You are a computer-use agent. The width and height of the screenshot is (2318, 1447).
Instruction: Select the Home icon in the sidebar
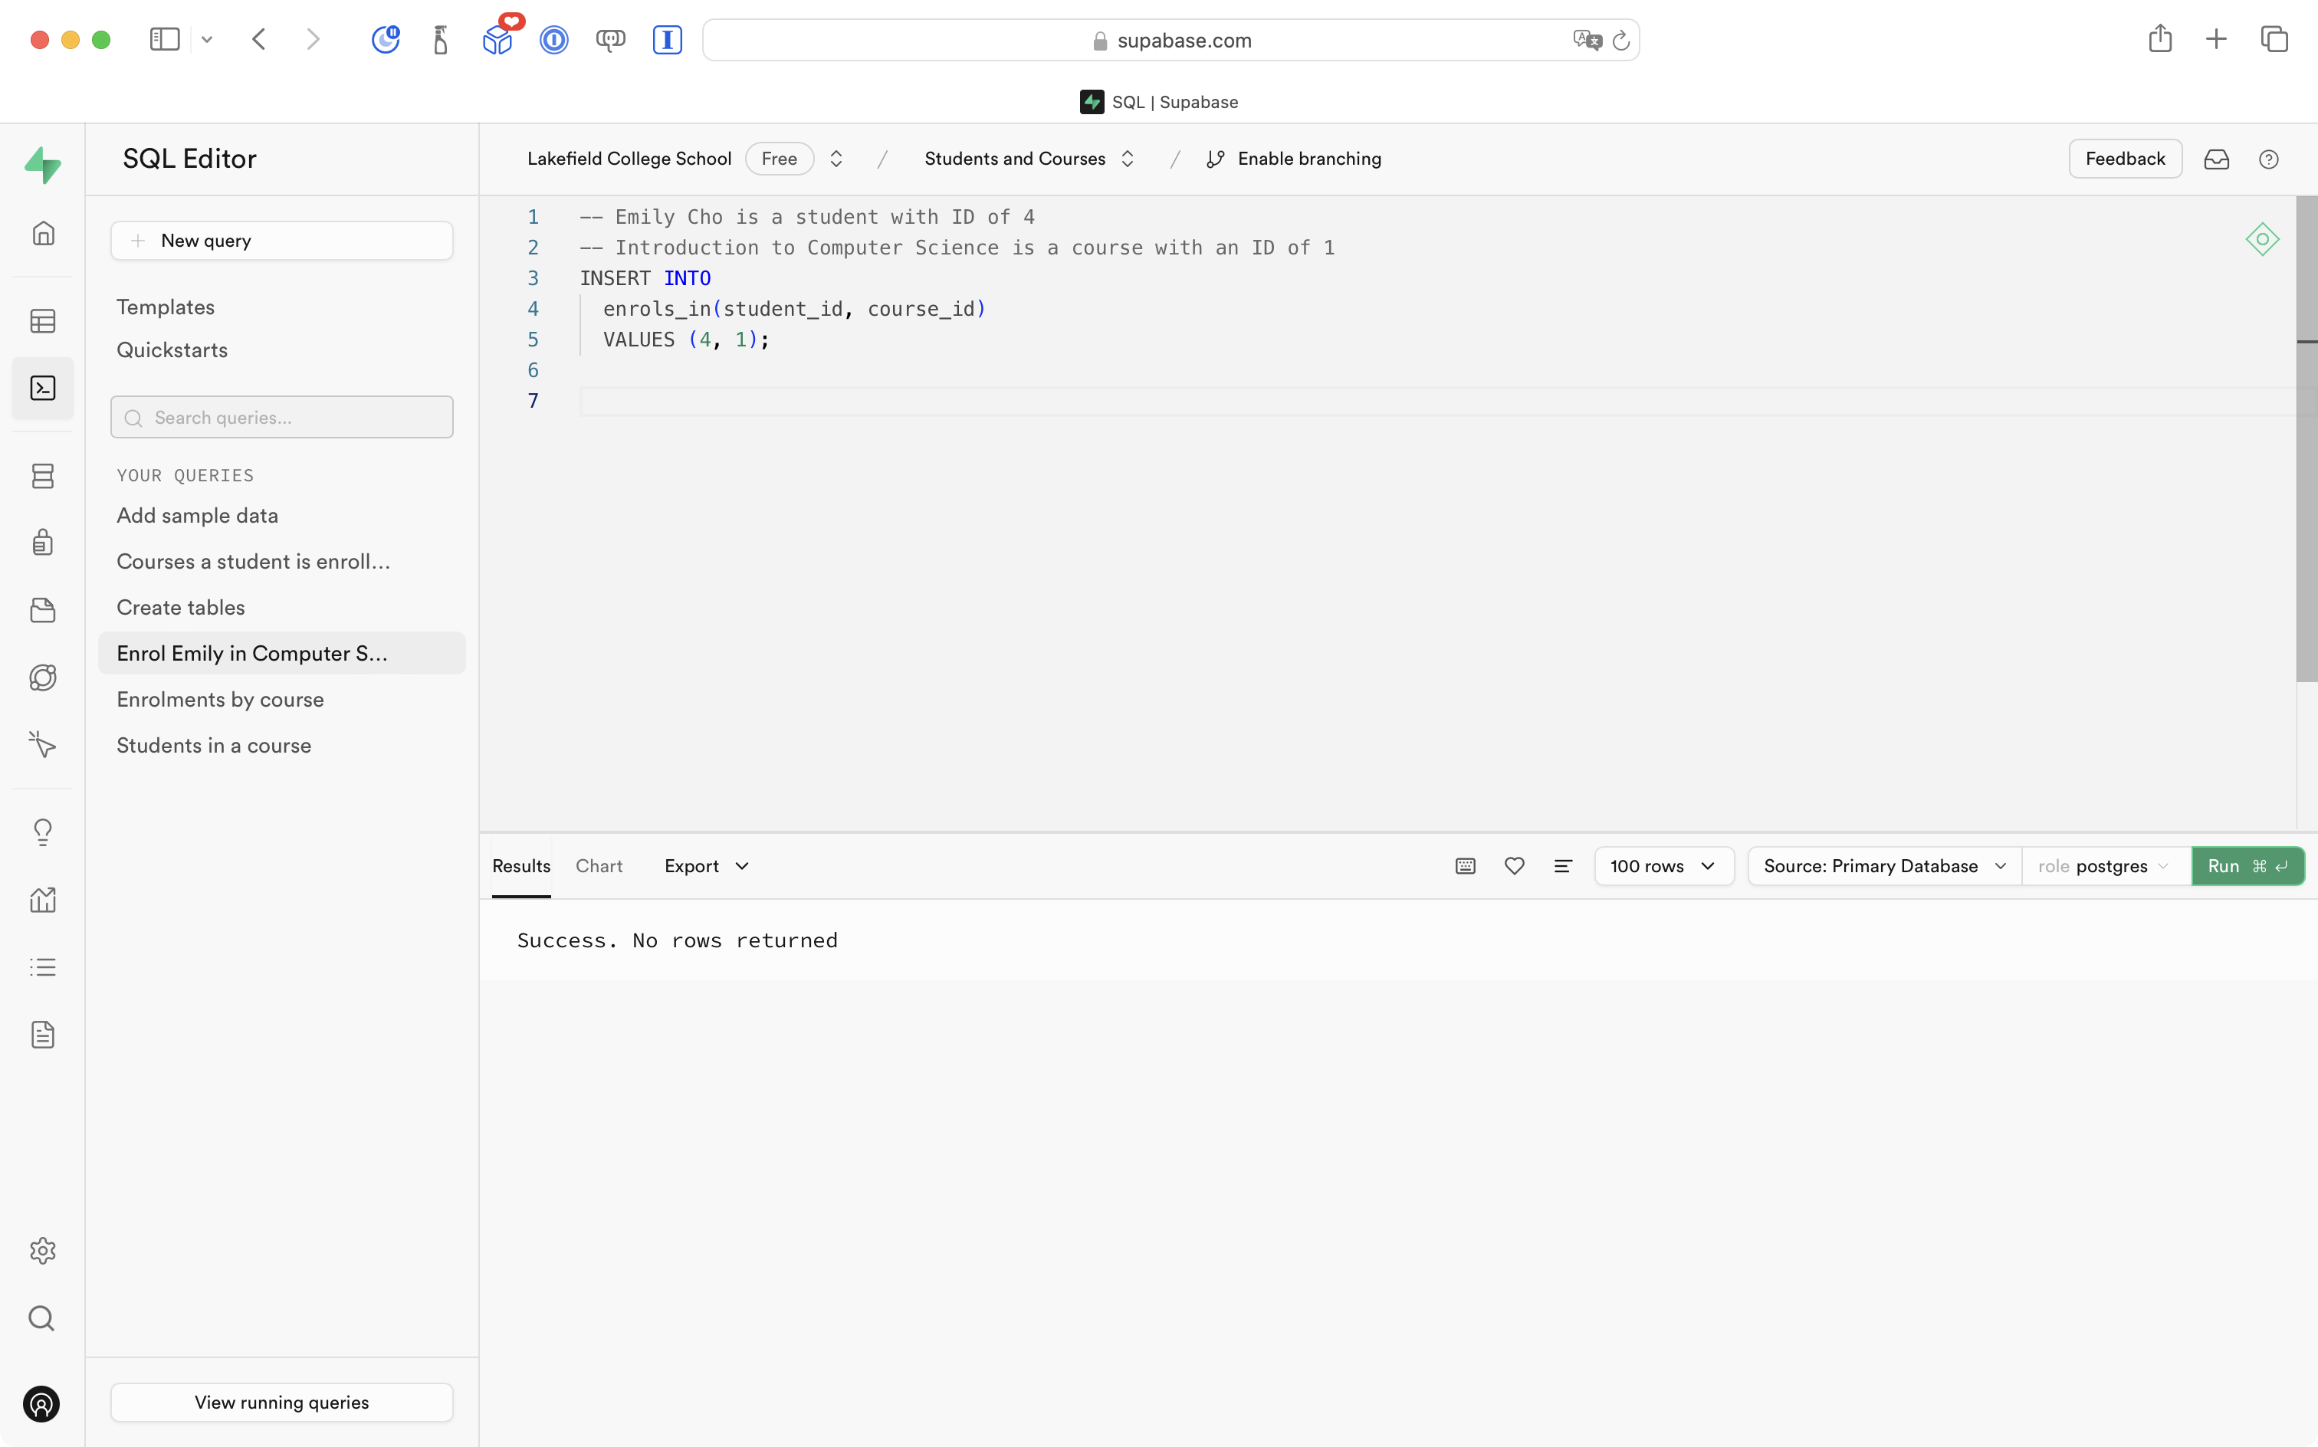[43, 232]
